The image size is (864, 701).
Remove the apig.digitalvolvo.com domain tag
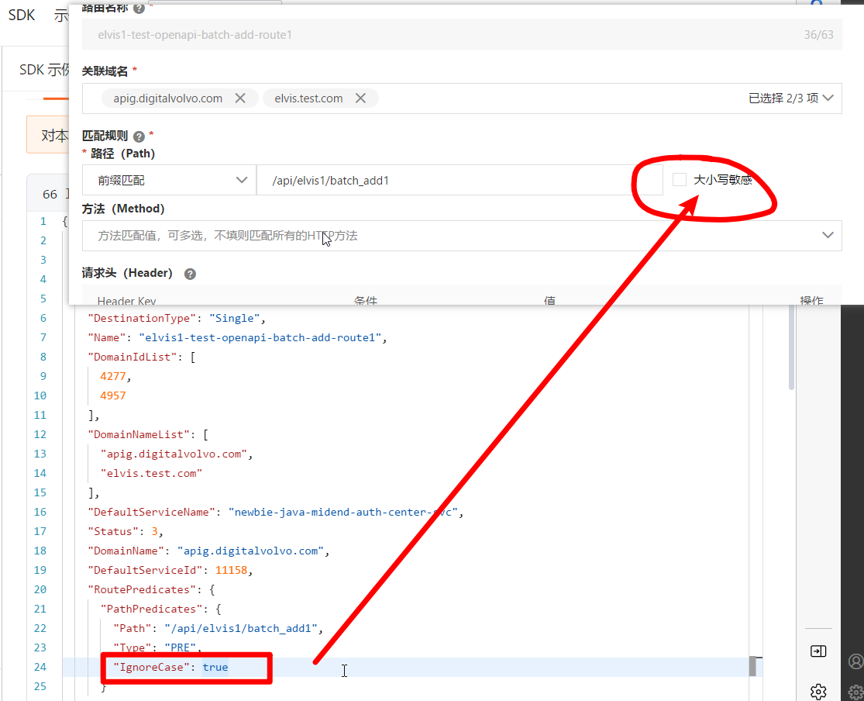point(240,98)
